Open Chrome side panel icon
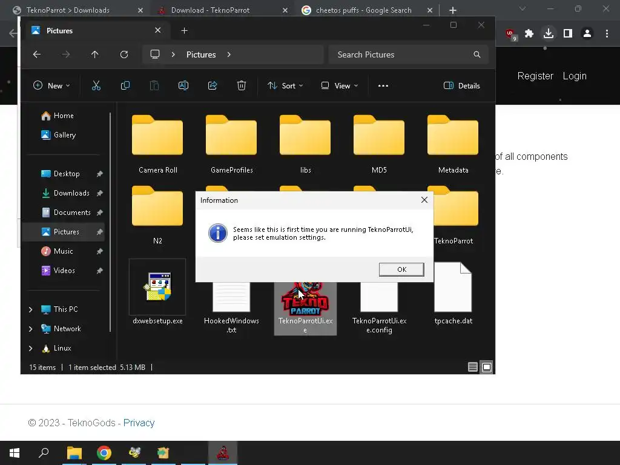Screen dimensions: 620x465 [x=568, y=34]
